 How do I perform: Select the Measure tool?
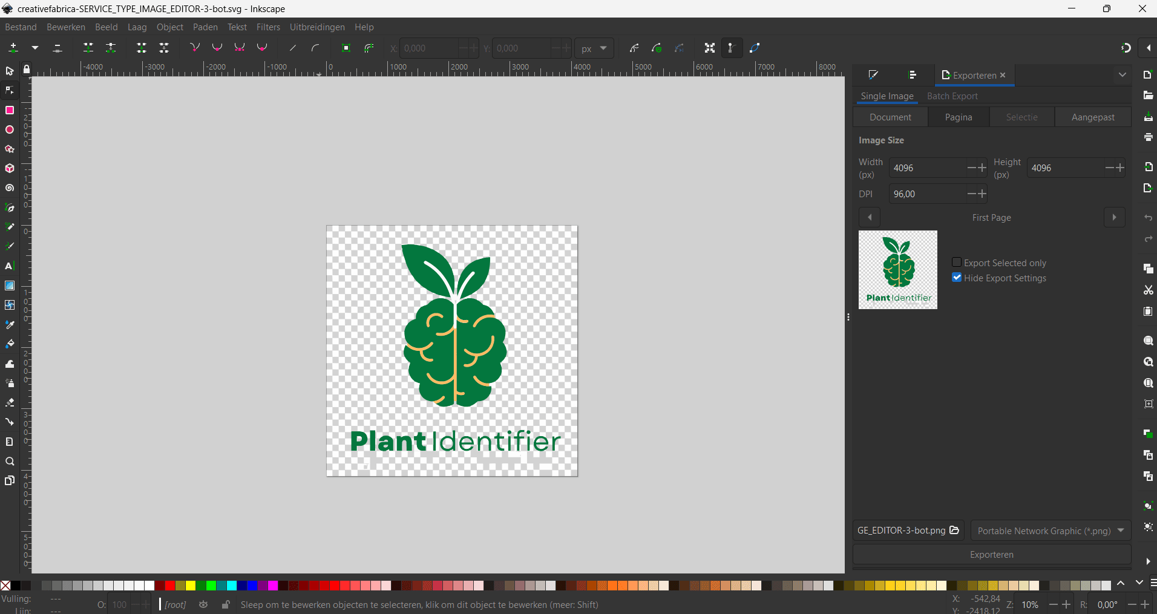[x=10, y=442]
